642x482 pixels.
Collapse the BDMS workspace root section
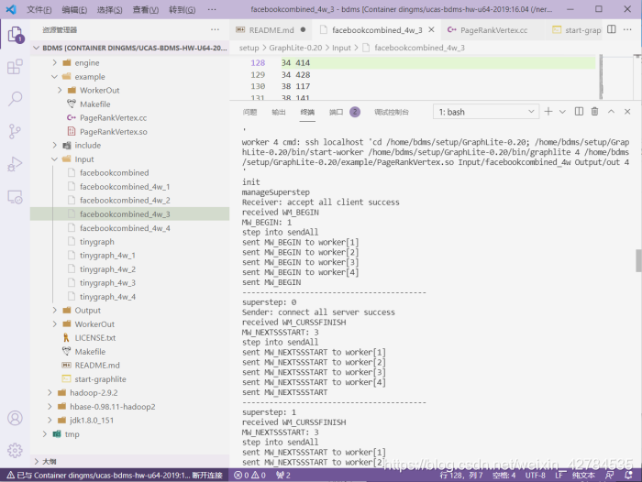pyautogui.click(x=130, y=48)
